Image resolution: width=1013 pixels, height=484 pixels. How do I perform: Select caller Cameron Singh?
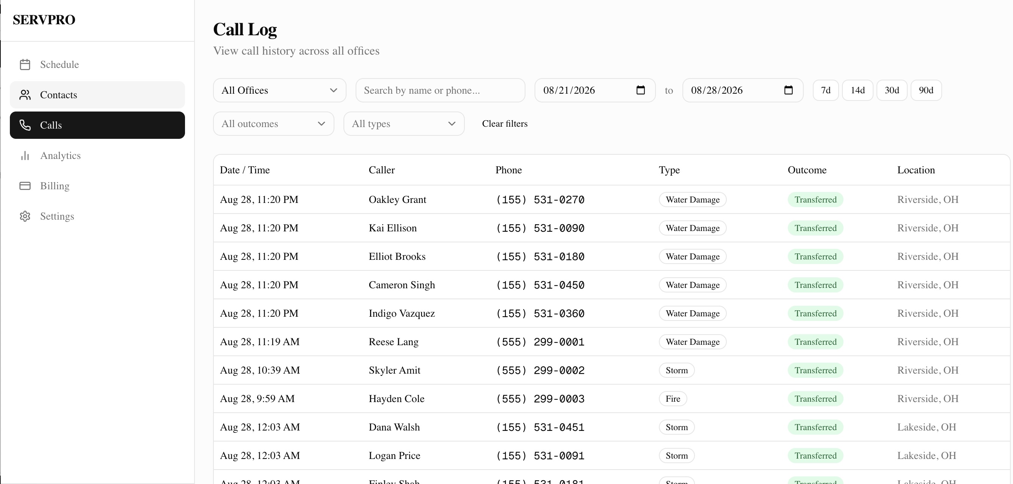[401, 285]
